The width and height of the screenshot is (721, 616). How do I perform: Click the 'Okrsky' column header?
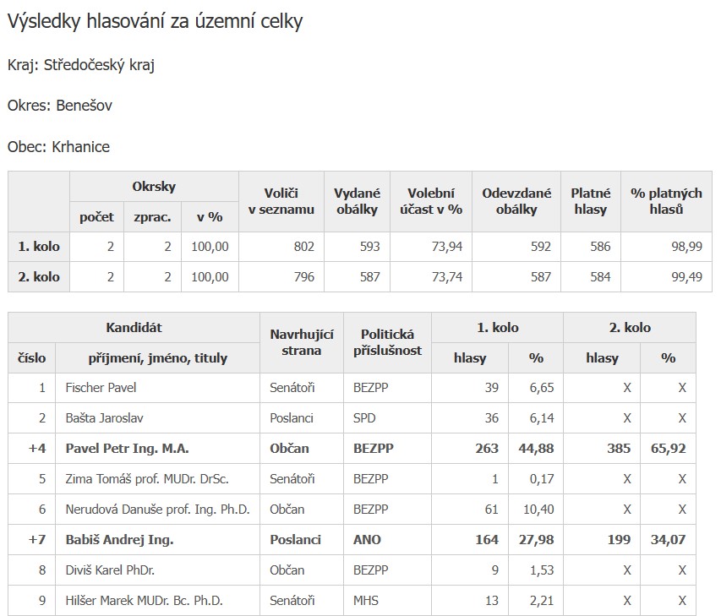pyautogui.click(x=154, y=187)
